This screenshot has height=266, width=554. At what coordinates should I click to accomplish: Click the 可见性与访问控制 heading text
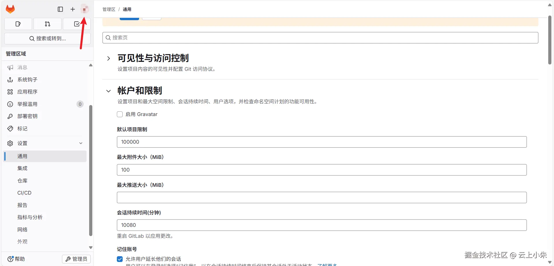153,58
